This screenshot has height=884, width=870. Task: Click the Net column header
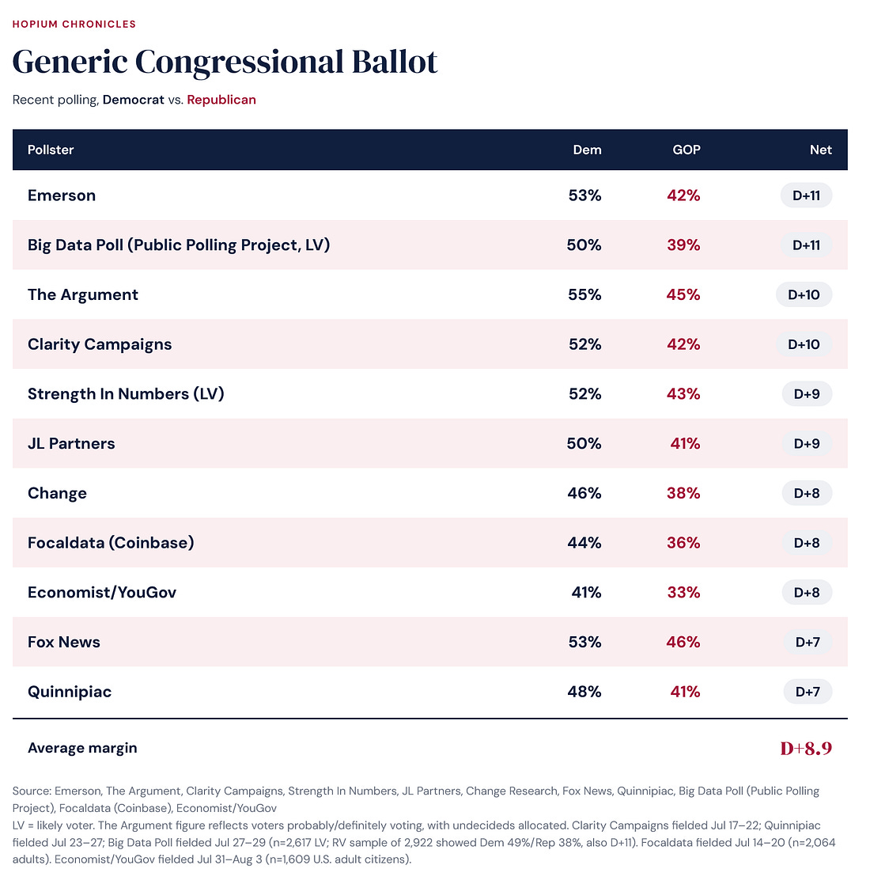pyautogui.click(x=821, y=150)
